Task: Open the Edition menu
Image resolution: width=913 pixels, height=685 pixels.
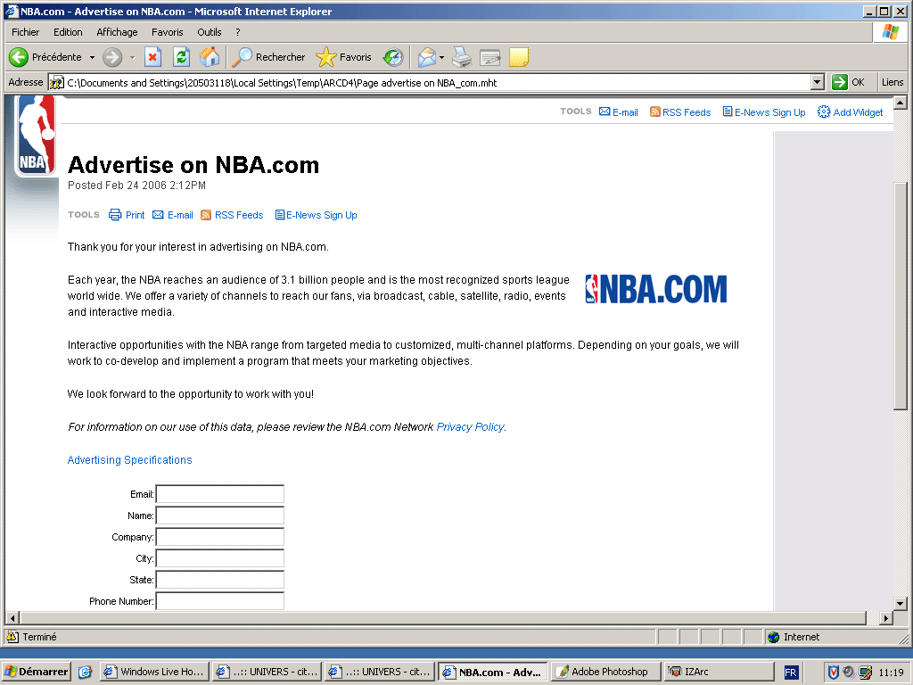Action: tap(68, 32)
